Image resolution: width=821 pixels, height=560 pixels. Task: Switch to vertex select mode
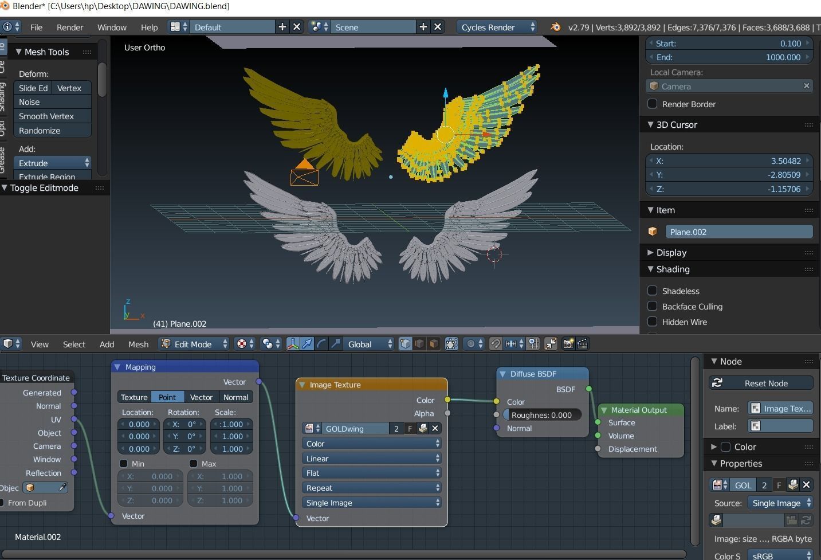coord(405,344)
